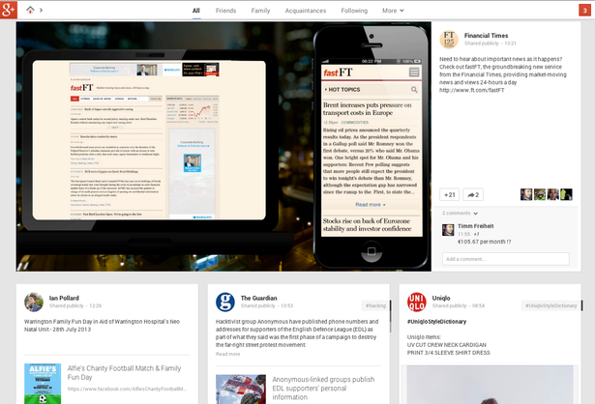
Task: Click last avatar in the Financial Times +1 row
Action: click(566, 194)
